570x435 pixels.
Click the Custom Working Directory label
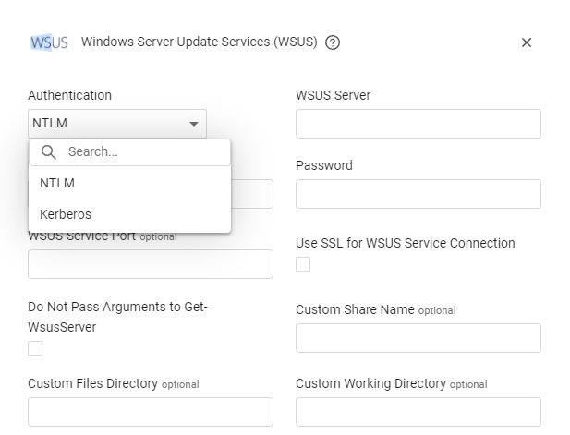click(x=370, y=384)
